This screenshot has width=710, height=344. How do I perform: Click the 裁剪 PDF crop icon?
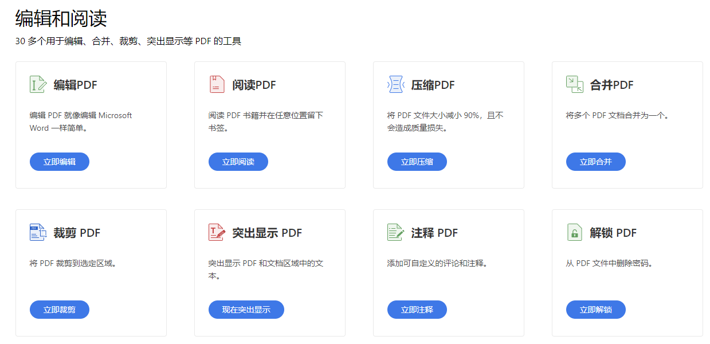pyautogui.click(x=38, y=232)
